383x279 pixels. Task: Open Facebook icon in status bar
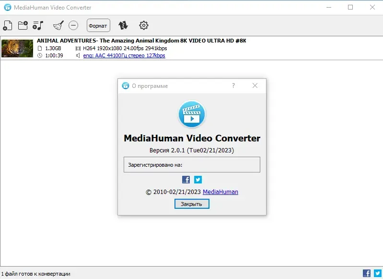pos(367,273)
